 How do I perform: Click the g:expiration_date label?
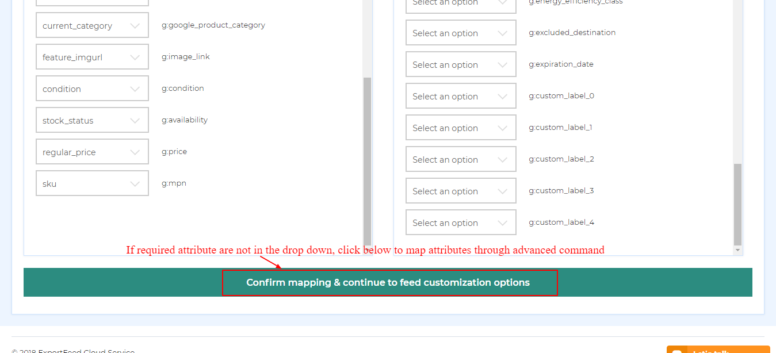[561, 64]
